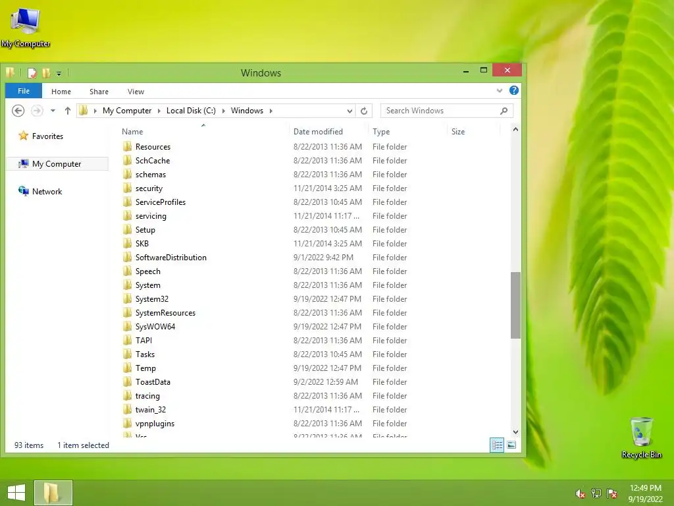Image resolution: width=674 pixels, height=506 pixels.
Task: Open the Customize Quick Access Toolbar dropdown
Action: tap(59, 74)
